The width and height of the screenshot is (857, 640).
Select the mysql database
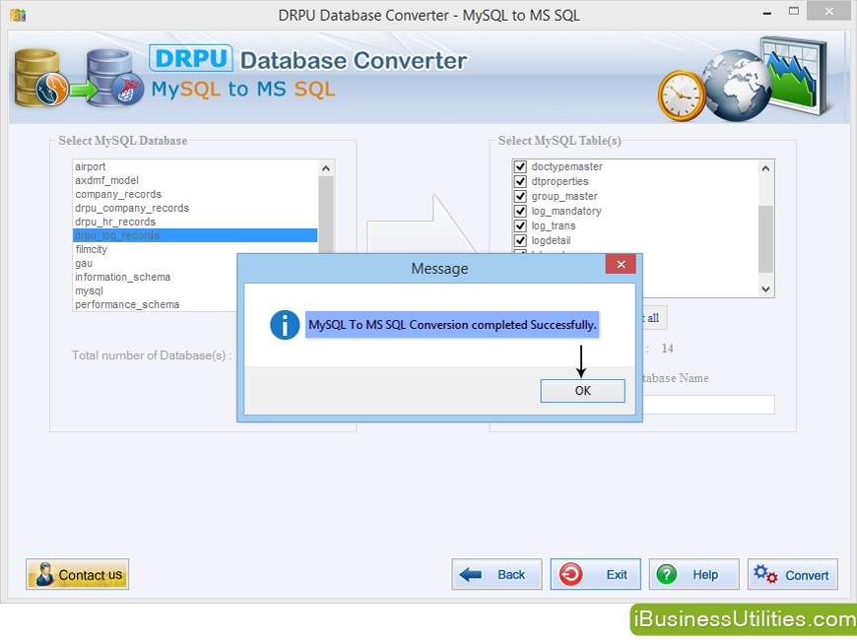(x=156, y=290)
